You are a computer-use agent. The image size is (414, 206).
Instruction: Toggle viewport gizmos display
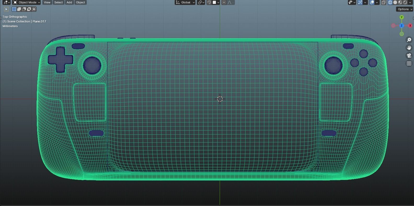coord(360,2)
